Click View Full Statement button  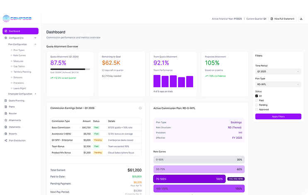(283, 19)
